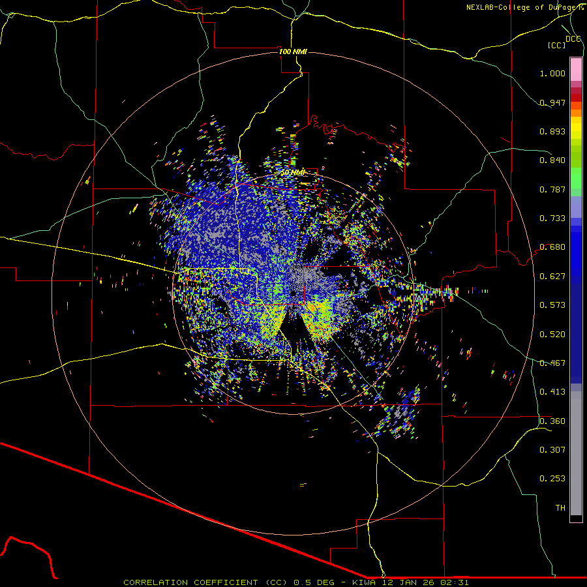The height and width of the screenshot is (587, 587).
Task: Select the 0.573 scale value
Action: click(x=552, y=305)
